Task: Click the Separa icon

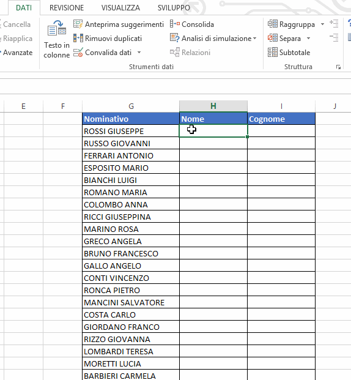Action: pyautogui.click(x=273, y=39)
